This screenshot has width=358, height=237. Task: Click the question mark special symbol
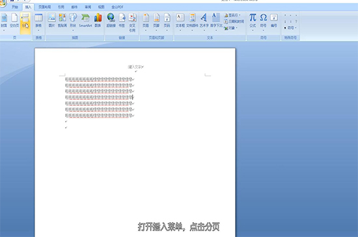point(296,21)
